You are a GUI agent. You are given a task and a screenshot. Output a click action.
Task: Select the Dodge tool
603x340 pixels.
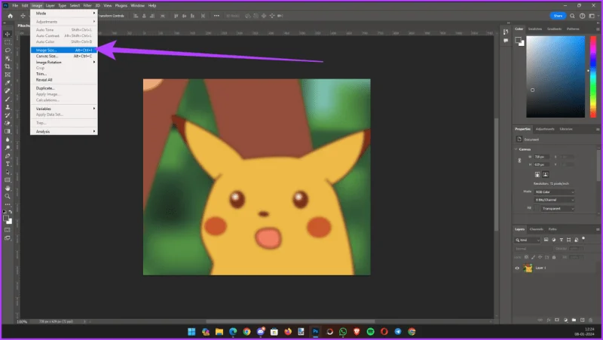(x=8, y=148)
